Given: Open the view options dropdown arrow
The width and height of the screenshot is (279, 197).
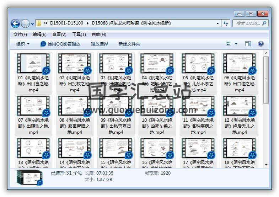Looking at the screenshot, I should point(236,44).
